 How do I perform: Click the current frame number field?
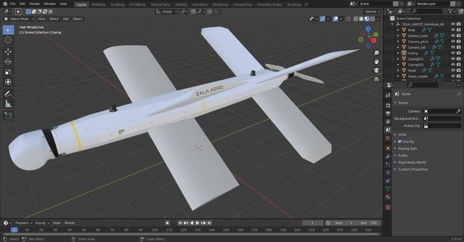pyautogui.click(x=313, y=223)
